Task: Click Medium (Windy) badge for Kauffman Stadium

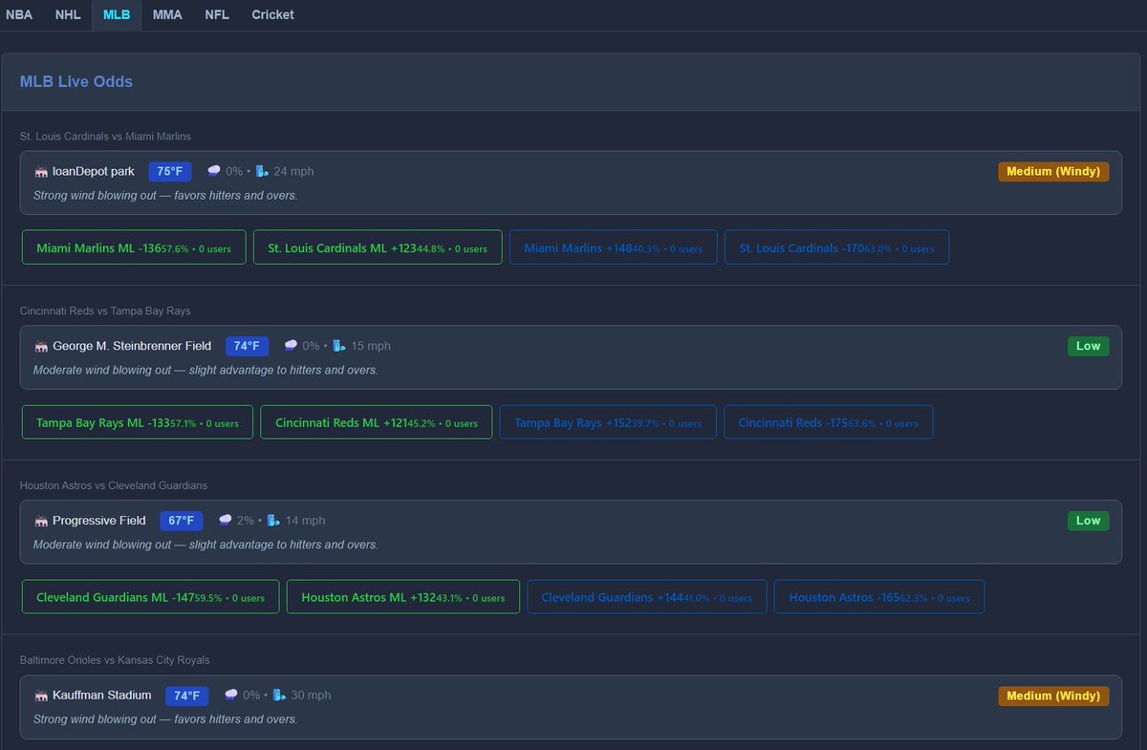Action: 1054,696
